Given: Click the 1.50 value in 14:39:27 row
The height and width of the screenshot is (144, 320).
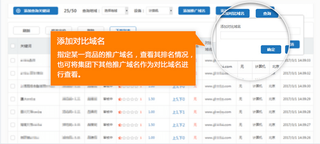Looking at the screenshot, I should click(151, 125).
